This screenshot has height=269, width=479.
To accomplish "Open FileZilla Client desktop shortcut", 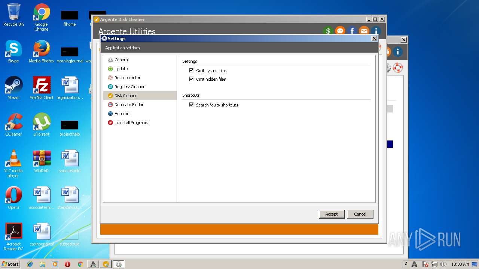I will pos(42,88).
